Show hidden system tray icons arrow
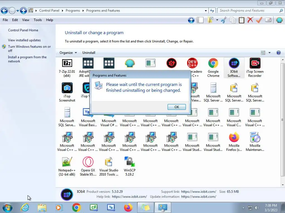This screenshot has width=285, height=213. tap(243, 208)
